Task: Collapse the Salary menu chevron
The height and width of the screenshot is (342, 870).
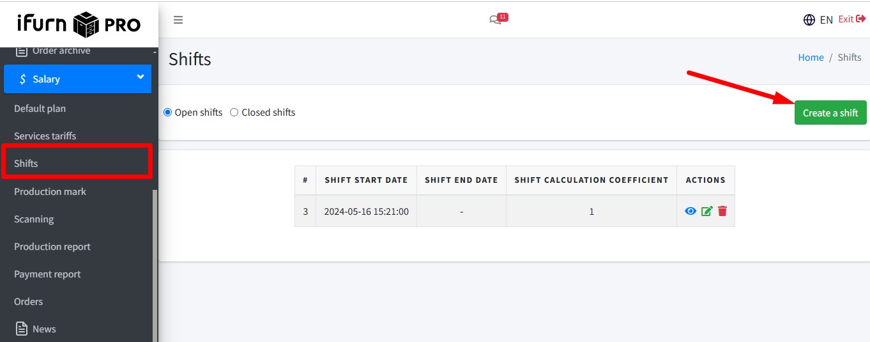Action: point(141,77)
